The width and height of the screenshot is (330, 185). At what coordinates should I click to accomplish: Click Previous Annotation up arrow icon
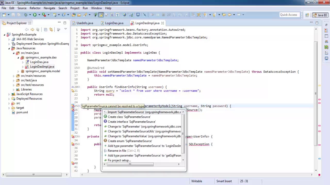coord(214,15)
